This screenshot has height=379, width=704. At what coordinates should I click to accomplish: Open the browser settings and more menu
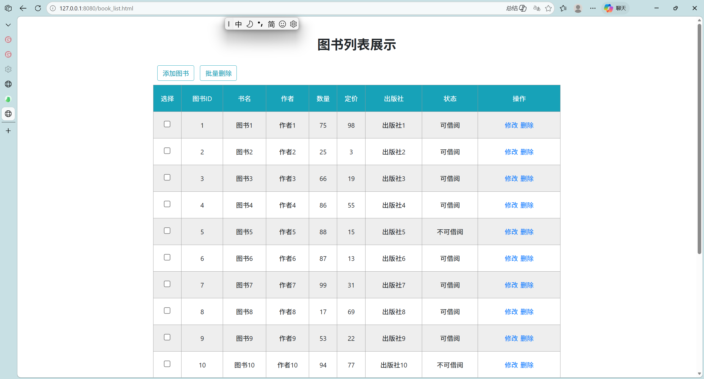point(593,8)
